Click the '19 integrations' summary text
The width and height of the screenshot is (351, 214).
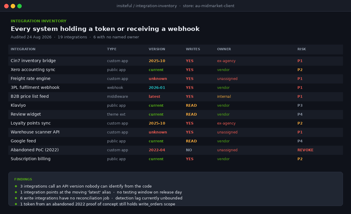[x=72, y=37]
